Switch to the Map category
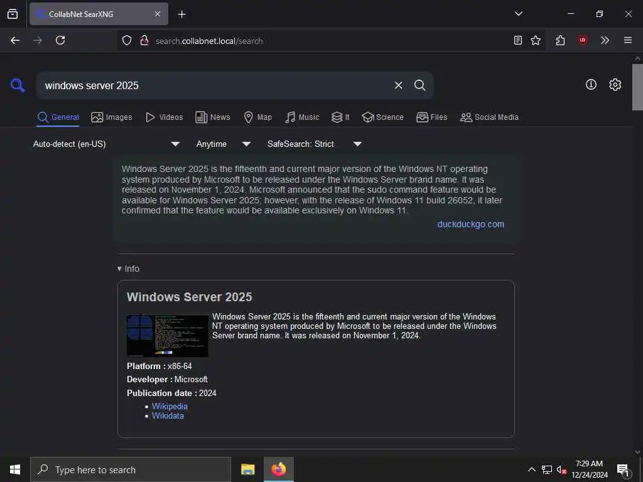The width and height of the screenshot is (643, 482). click(257, 117)
